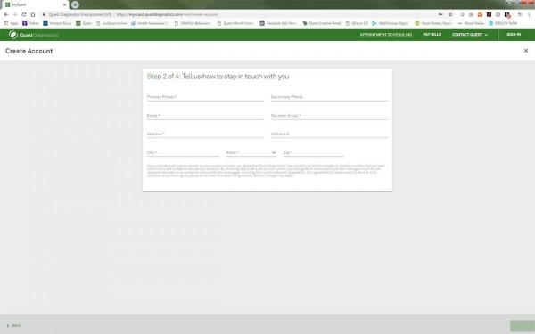Open Pay Bills in the header

pyautogui.click(x=432, y=35)
